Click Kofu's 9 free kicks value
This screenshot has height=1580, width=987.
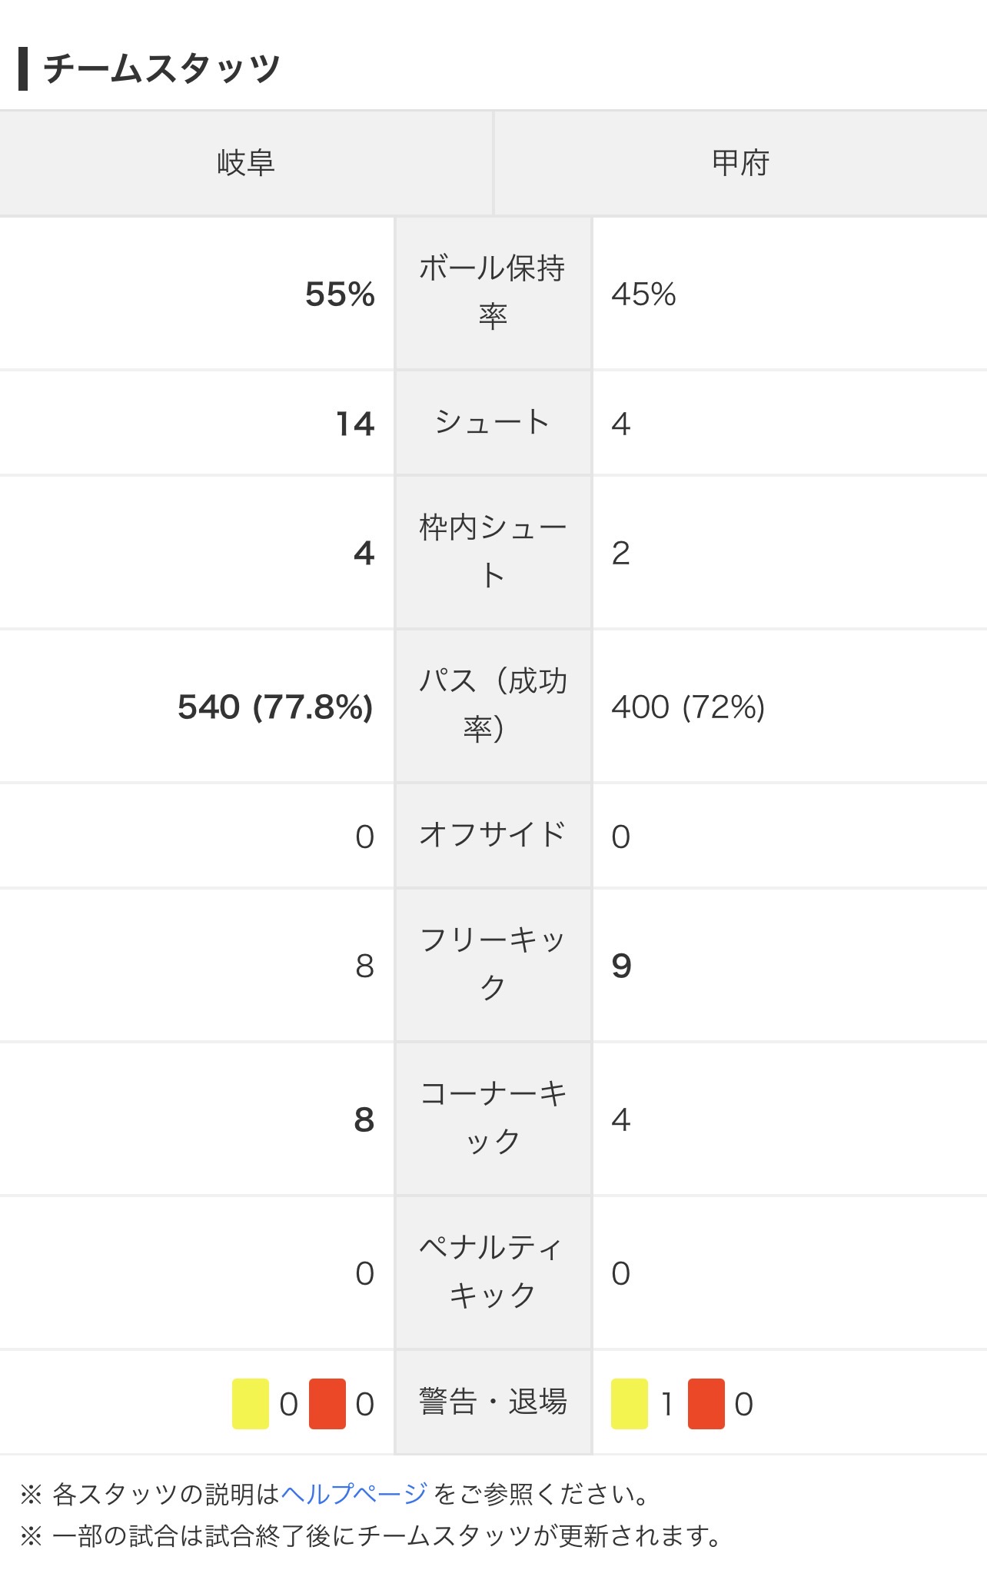(621, 966)
